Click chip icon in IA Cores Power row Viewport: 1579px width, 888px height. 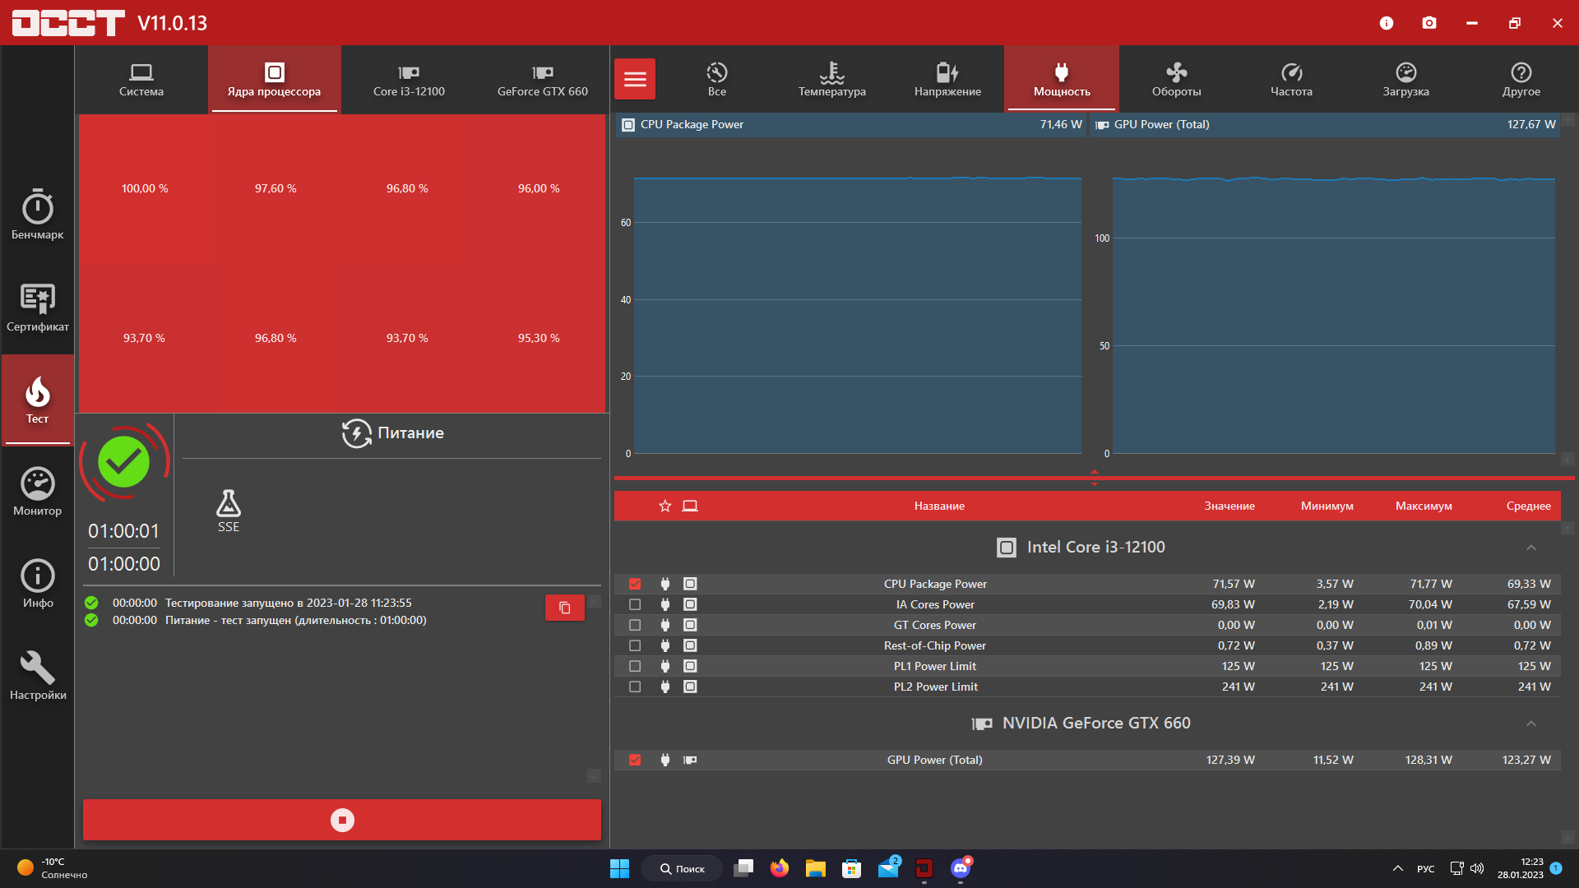click(690, 604)
